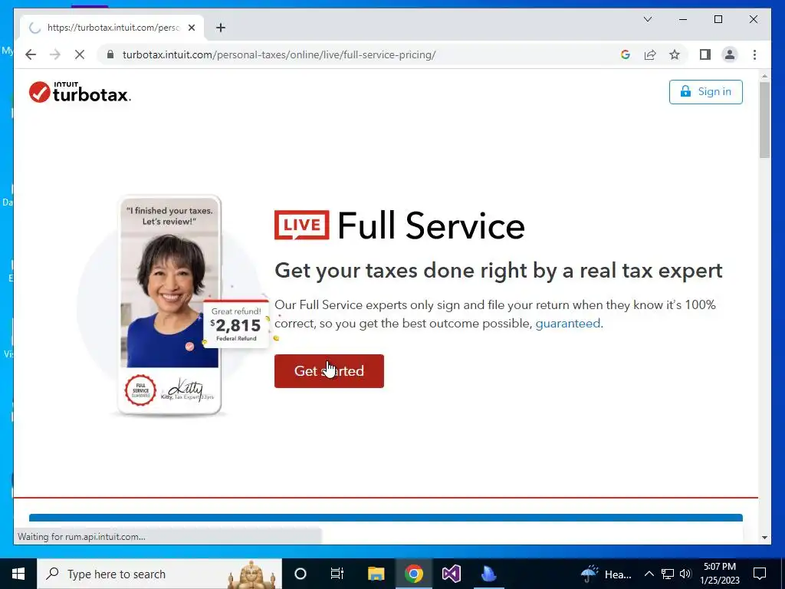Open the Windows Start menu

(x=18, y=574)
